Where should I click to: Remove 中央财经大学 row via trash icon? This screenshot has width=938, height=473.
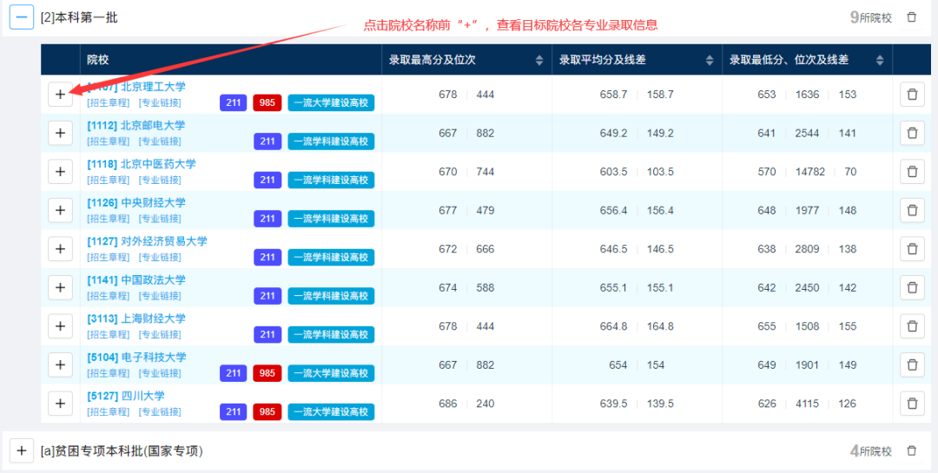tap(912, 211)
